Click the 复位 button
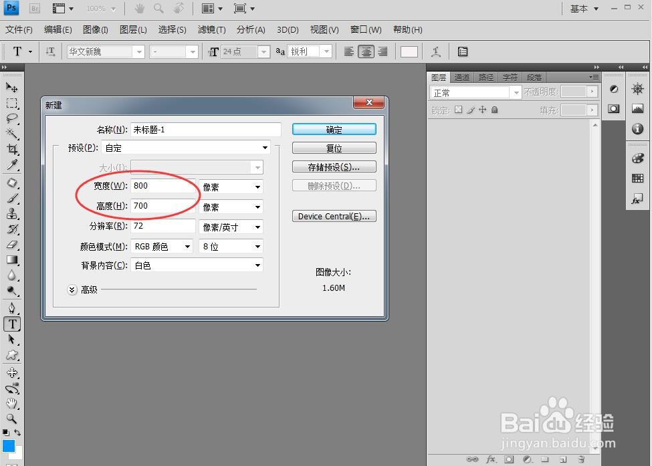This screenshot has height=466, width=652. (334, 148)
